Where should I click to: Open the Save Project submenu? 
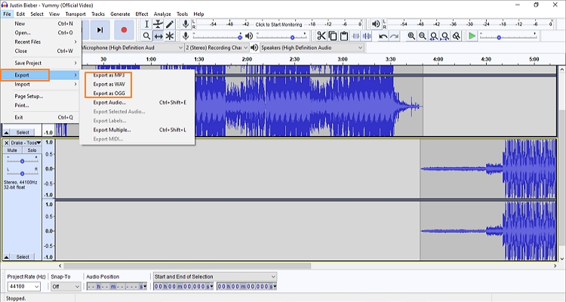tap(40, 63)
